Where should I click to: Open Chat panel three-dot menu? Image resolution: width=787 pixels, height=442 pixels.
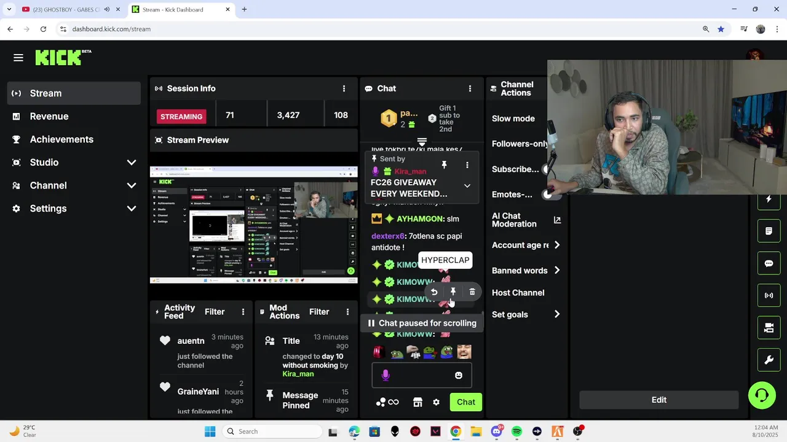pos(470,88)
